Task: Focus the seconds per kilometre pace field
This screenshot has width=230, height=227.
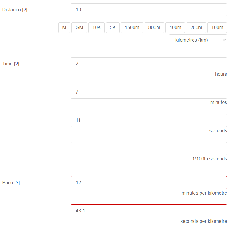Action: coord(149,211)
